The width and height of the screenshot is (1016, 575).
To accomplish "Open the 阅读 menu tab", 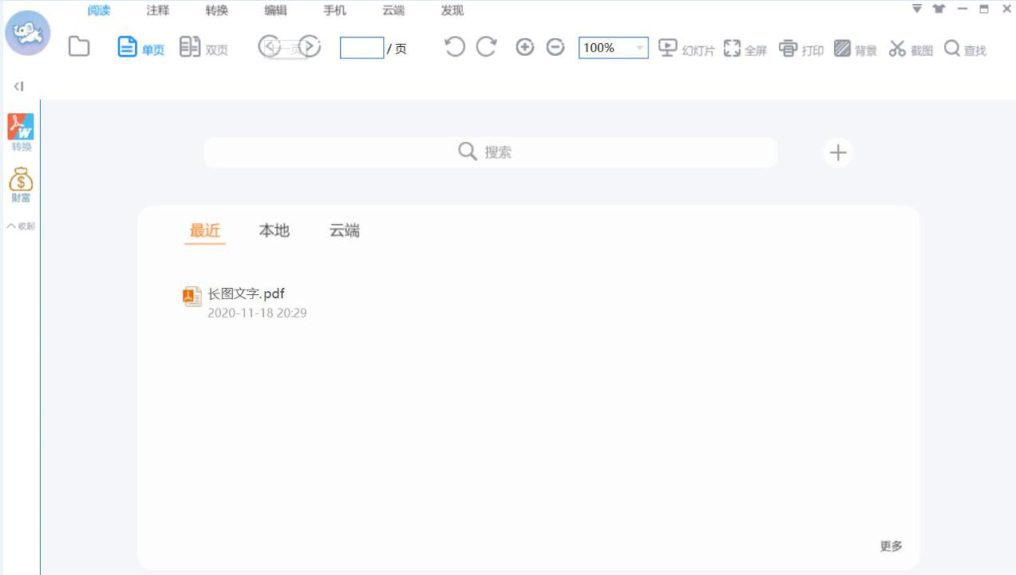I will tap(99, 10).
